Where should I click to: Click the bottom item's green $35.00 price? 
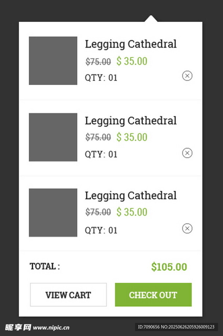132,212
